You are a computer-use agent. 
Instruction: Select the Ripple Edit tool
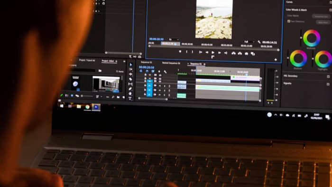point(130,74)
